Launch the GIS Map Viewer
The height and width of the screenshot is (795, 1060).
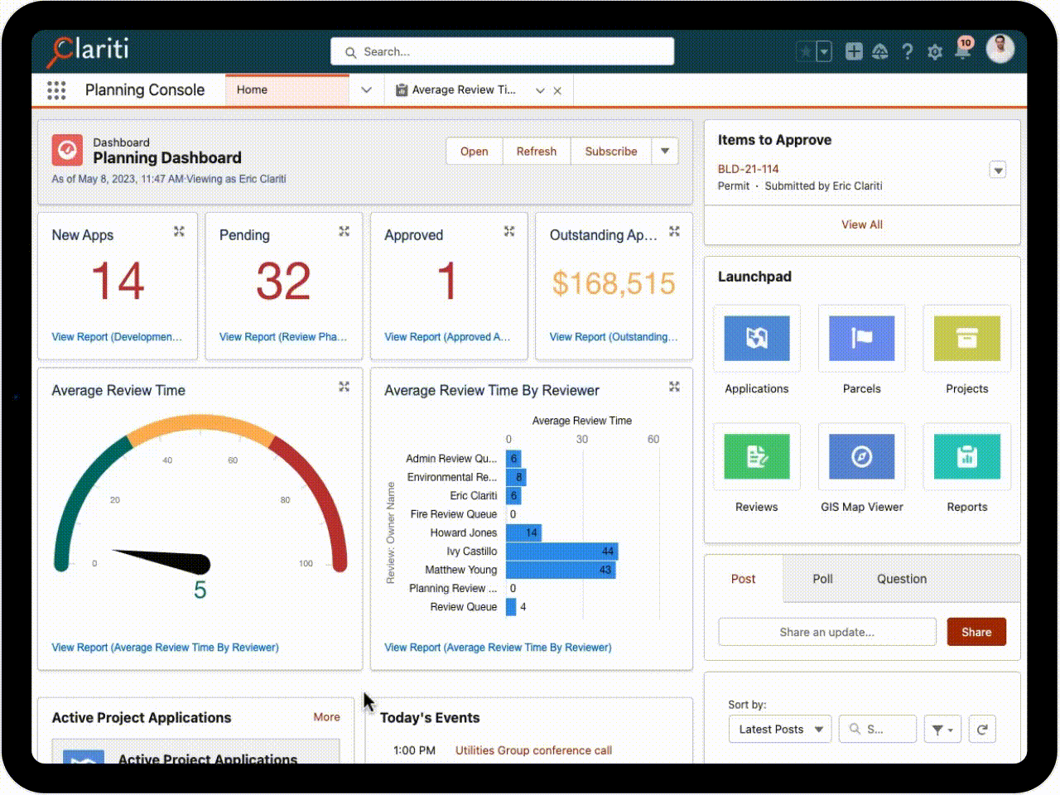coord(861,456)
